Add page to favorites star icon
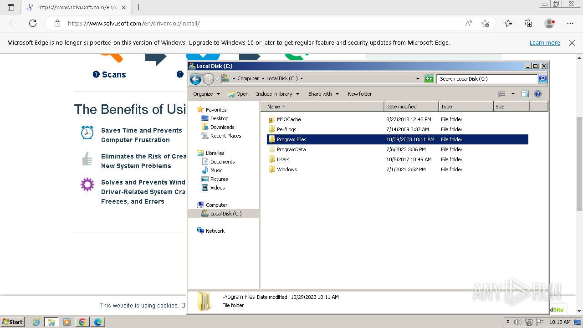The height and width of the screenshot is (328, 583). (486, 23)
